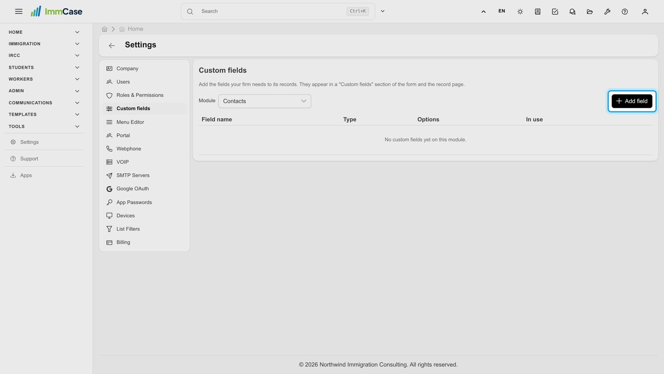Open Portal settings
Viewport: 664px width, 374px height.
click(144, 135)
